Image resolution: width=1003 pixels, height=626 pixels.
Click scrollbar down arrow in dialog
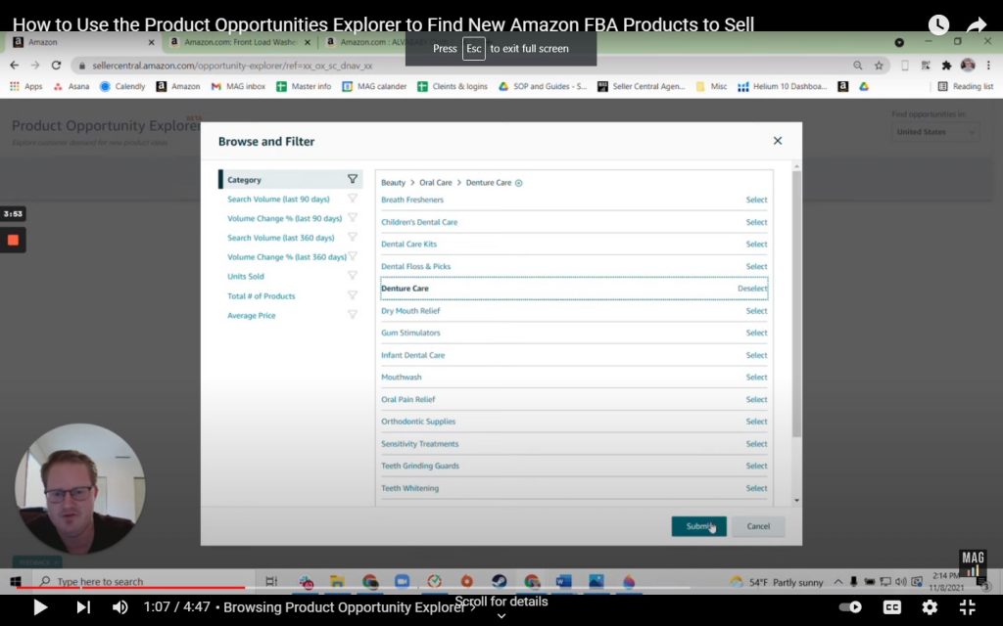pos(796,501)
